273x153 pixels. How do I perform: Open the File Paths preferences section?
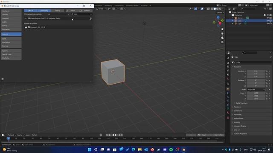coord(12,58)
